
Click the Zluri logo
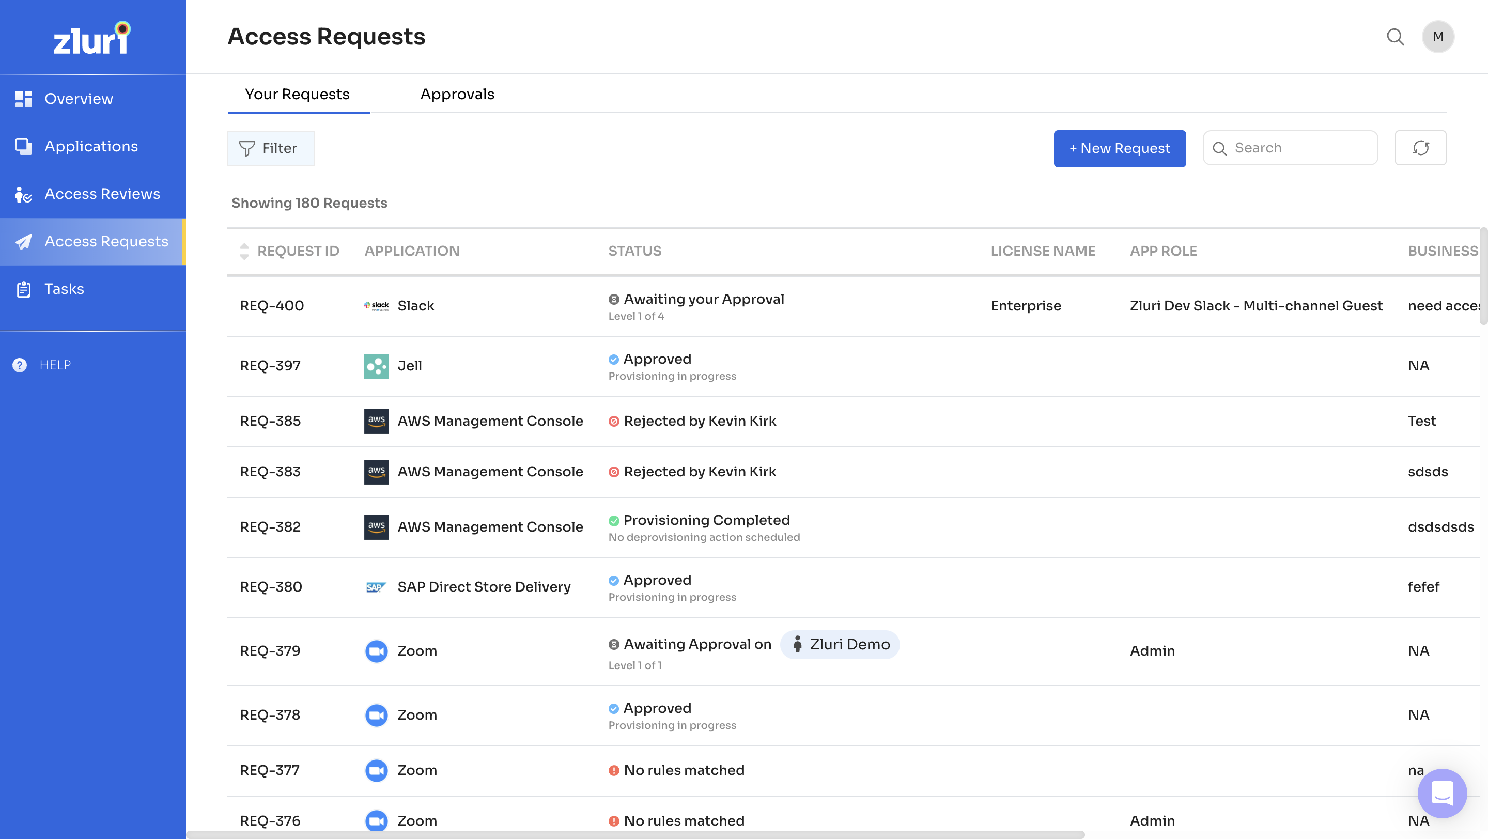92,38
